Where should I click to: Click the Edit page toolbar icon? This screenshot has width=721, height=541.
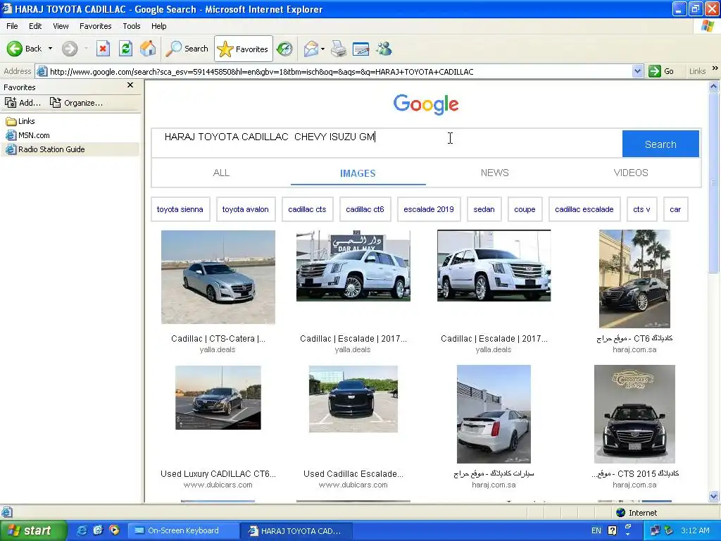361,49
